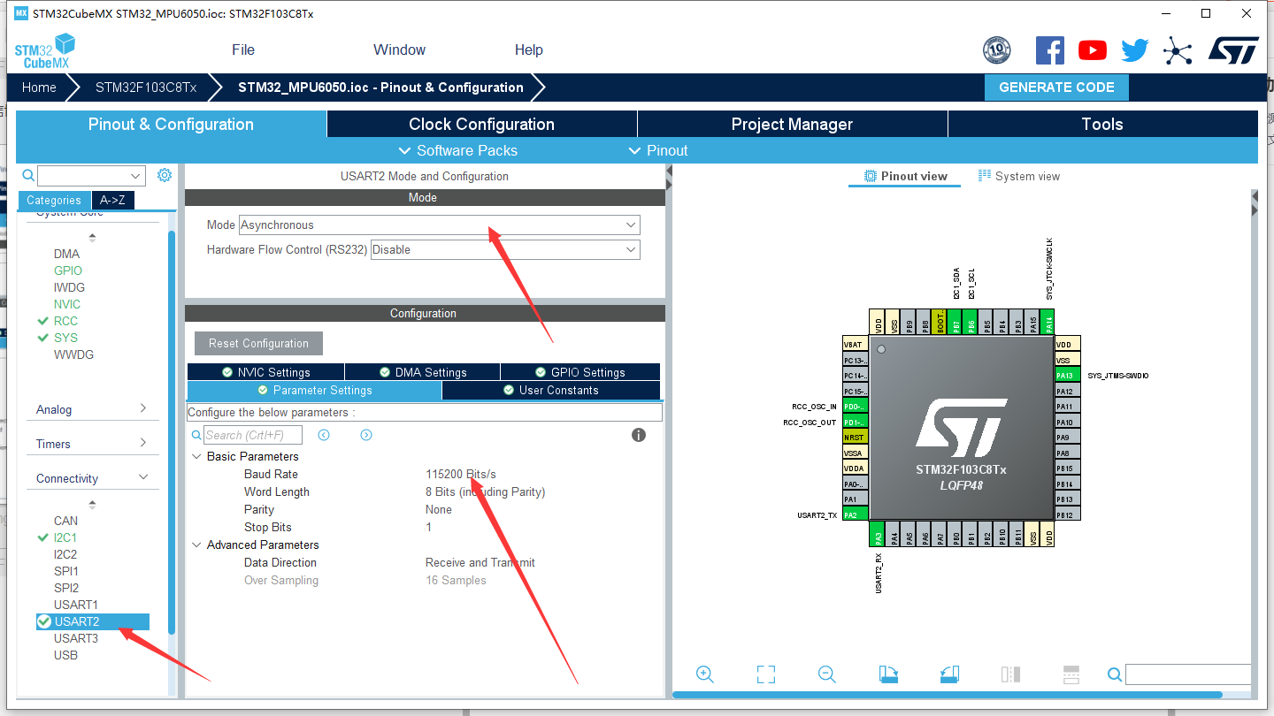Open the category search combo box arrow
Screen dimensions: 1274x716
[x=136, y=176]
